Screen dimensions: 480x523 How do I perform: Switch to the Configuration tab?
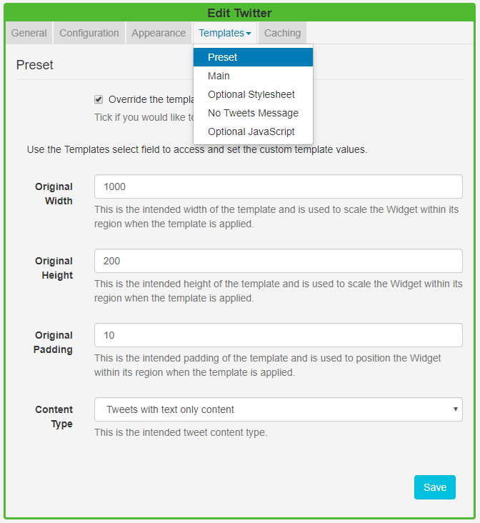(x=89, y=33)
